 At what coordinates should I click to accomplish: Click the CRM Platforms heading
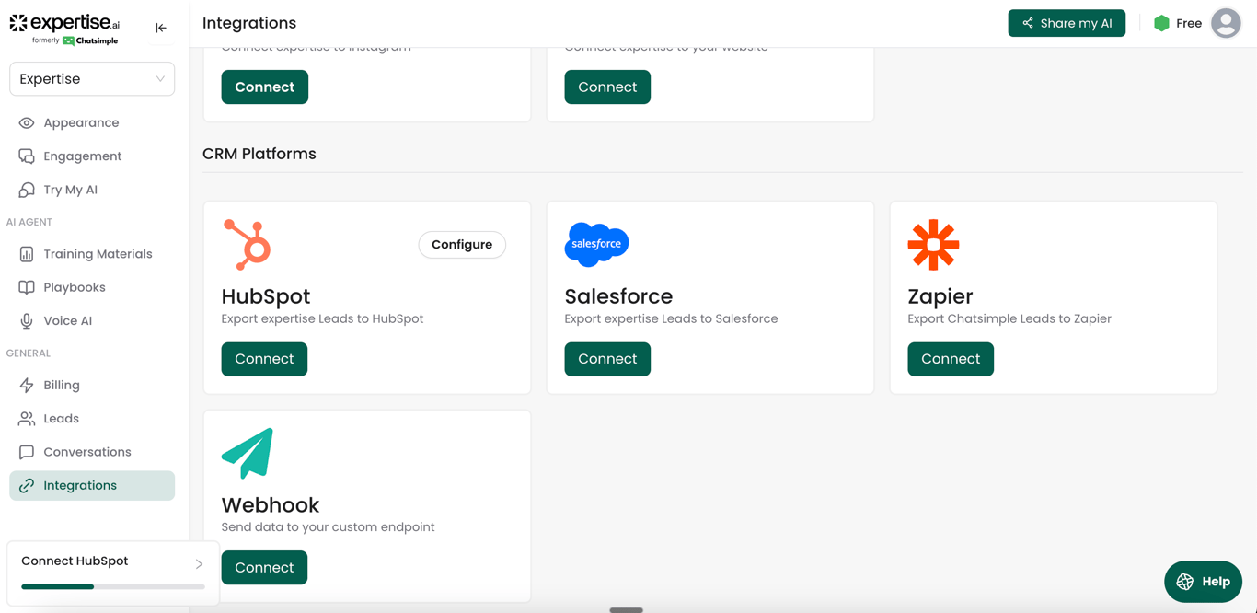coord(259,154)
